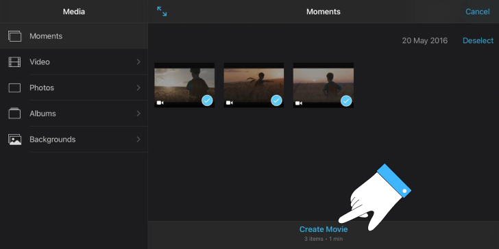Viewport: 499px width, 249px height.
Task: Tap the Cancel button
Action: (x=477, y=12)
